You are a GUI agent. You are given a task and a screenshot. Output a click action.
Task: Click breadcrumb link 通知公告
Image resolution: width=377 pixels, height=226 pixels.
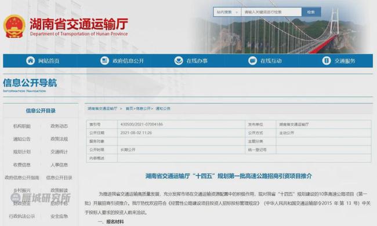(163, 109)
